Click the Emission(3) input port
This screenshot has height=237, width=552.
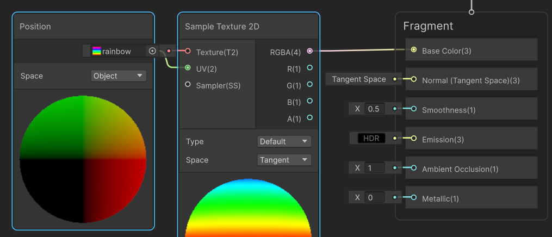point(414,139)
